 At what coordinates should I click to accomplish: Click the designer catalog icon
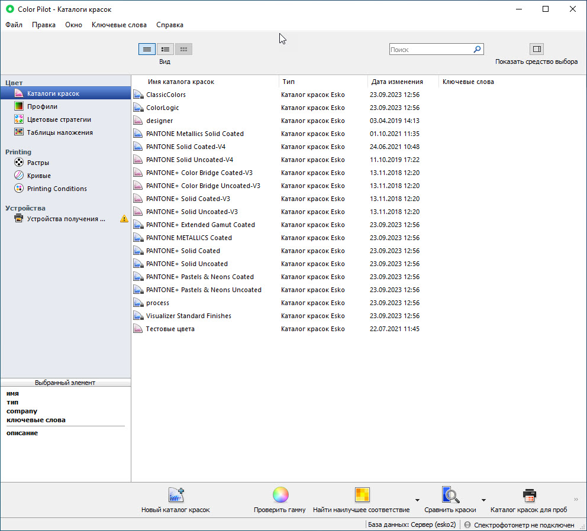pos(138,121)
